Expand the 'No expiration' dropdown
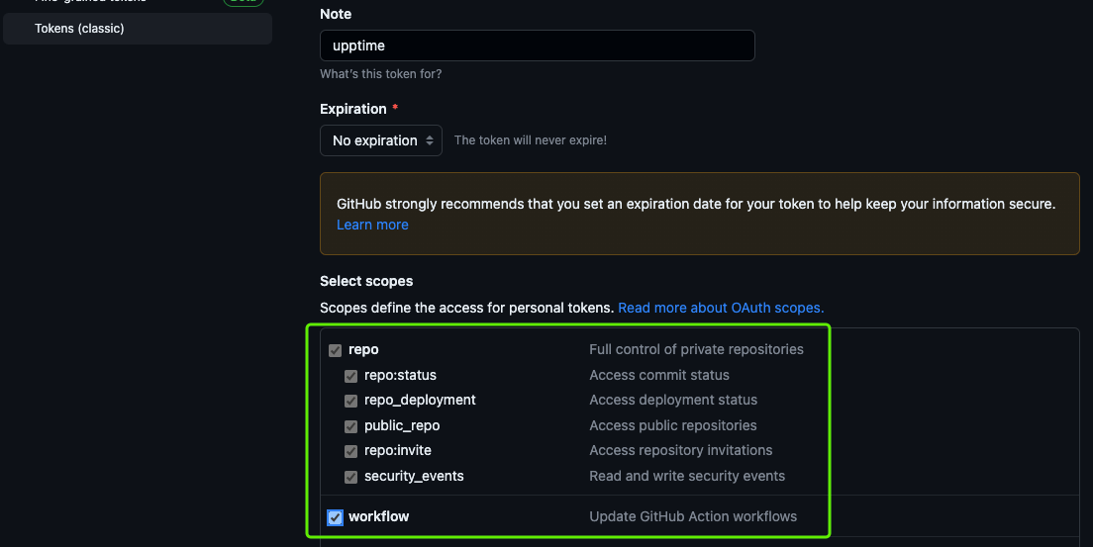This screenshot has height=547, width=1093. coord(381,140)
